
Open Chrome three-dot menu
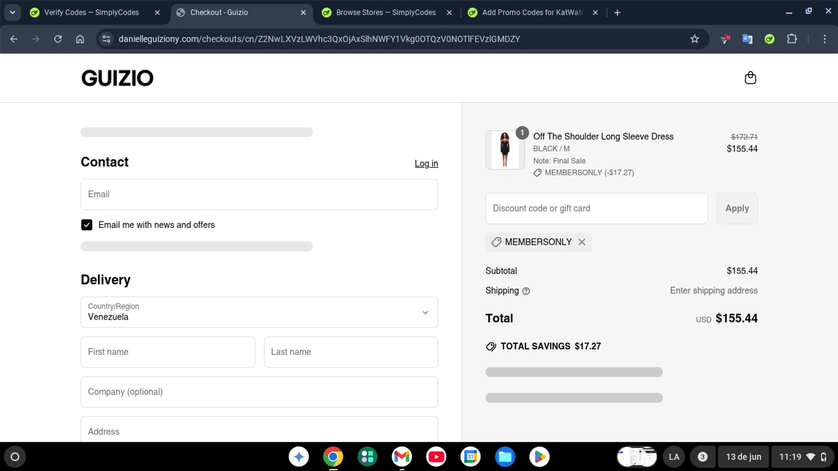tap(825, 39)
